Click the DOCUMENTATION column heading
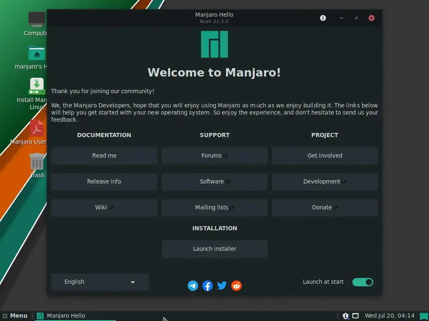The height and width of the screenshot is (321, 429). [104, 135]
